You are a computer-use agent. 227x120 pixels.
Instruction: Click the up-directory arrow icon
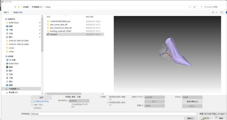pyautogui.click(x=15, y=7)
